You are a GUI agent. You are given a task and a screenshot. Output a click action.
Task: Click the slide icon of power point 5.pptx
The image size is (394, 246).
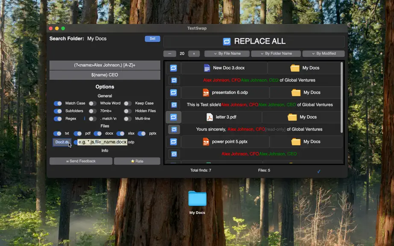coord(206,142)
